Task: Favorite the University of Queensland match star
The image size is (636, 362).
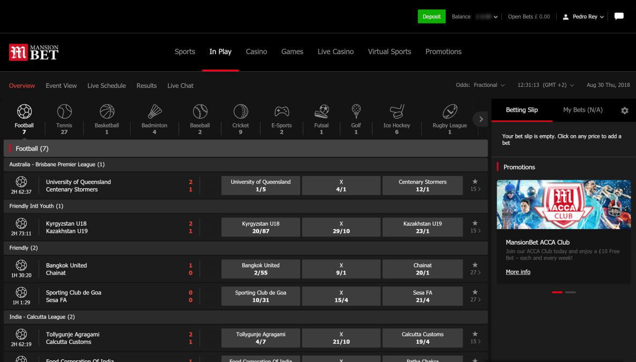Action: [475, 181]
